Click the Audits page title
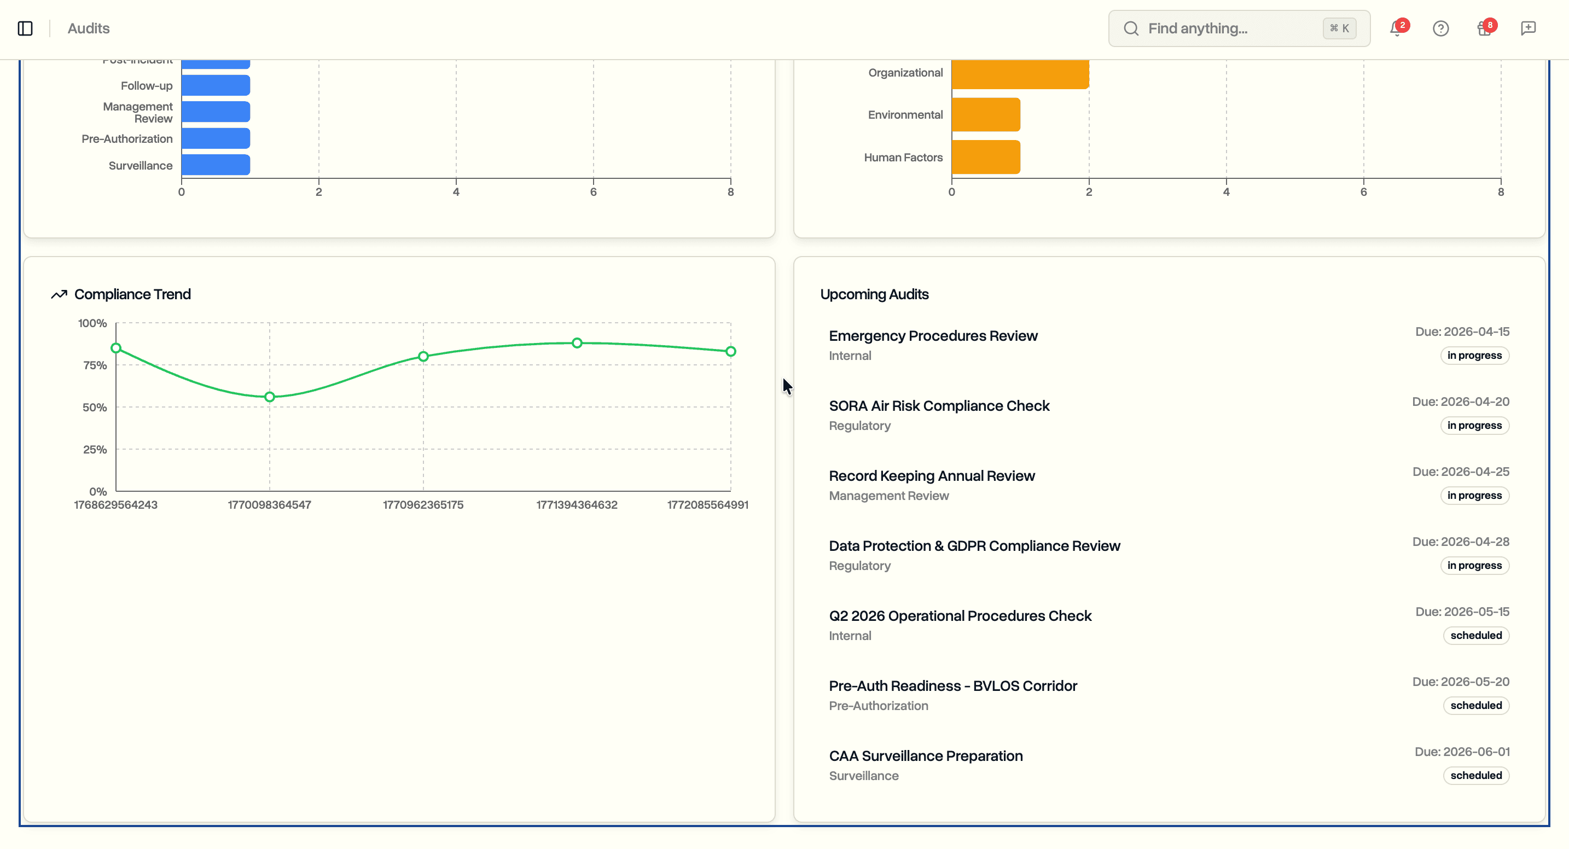1569x849 pixels. pyautogui.click(x=88, y=28)
